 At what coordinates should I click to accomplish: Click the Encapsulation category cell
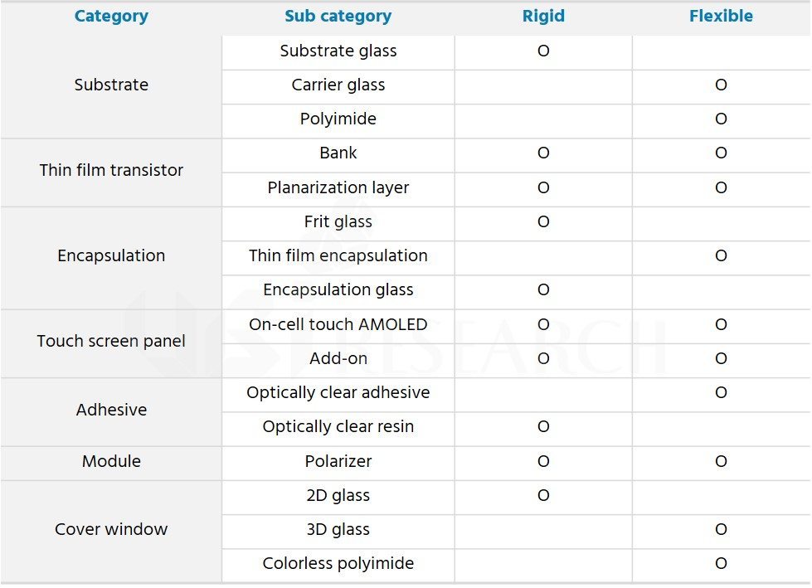click(x=111, y=255)
